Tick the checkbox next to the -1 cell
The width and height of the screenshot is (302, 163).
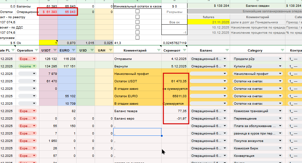[x=137, y=32]
